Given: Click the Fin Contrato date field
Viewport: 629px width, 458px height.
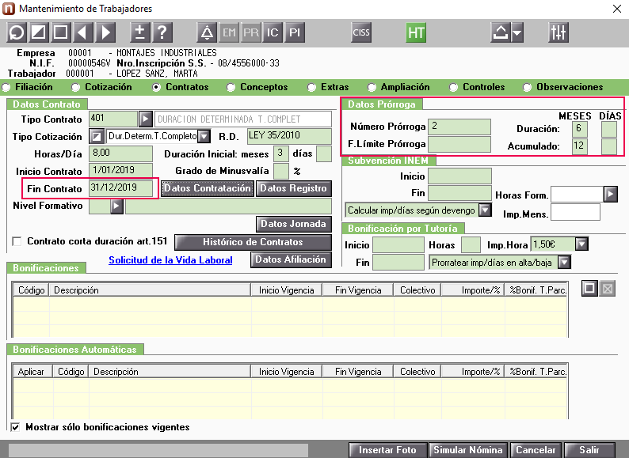Looking at the screenshot, I should [120, 188].
